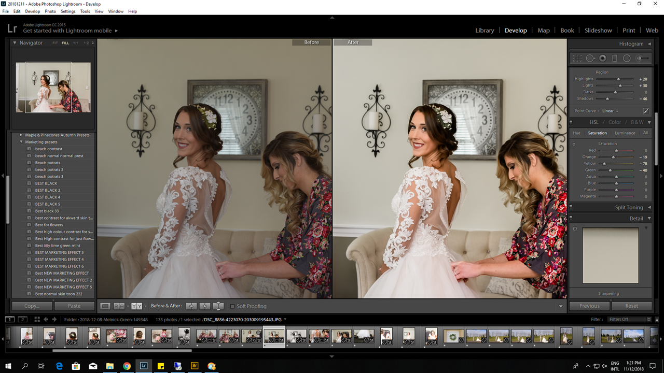Copy After settings to Before
Screen dimensions: 664x373
click(204, 306)
